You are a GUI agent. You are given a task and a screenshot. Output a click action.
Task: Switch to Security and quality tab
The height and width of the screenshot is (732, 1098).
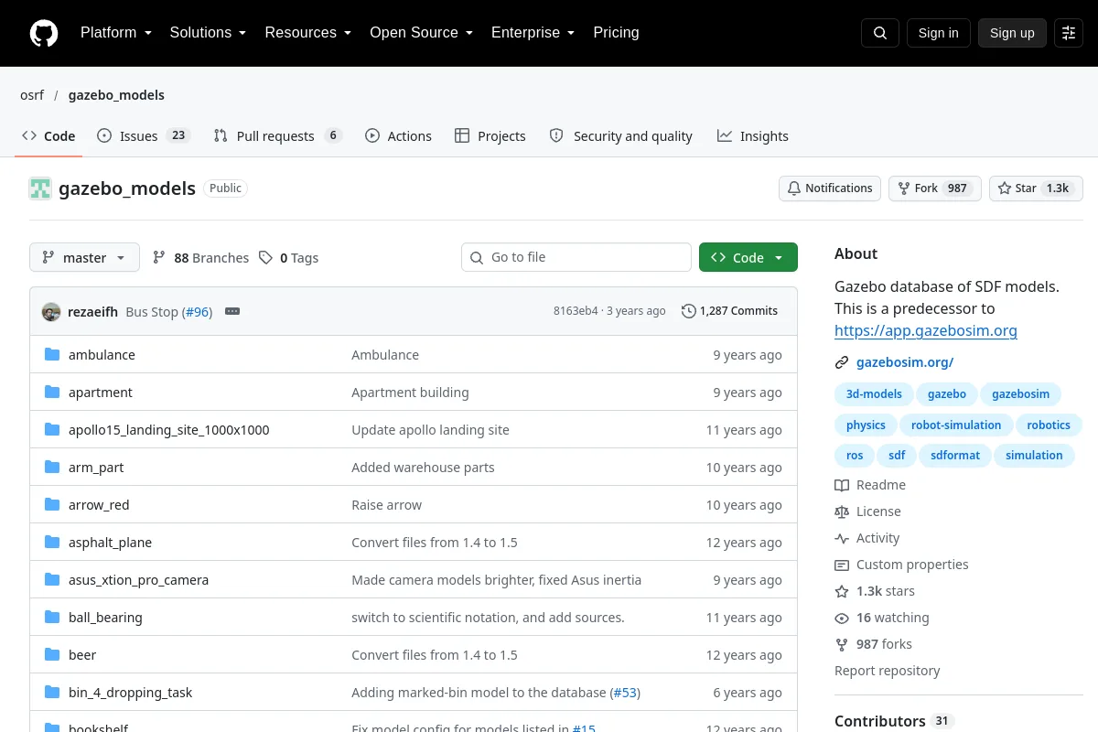[620, 136]
